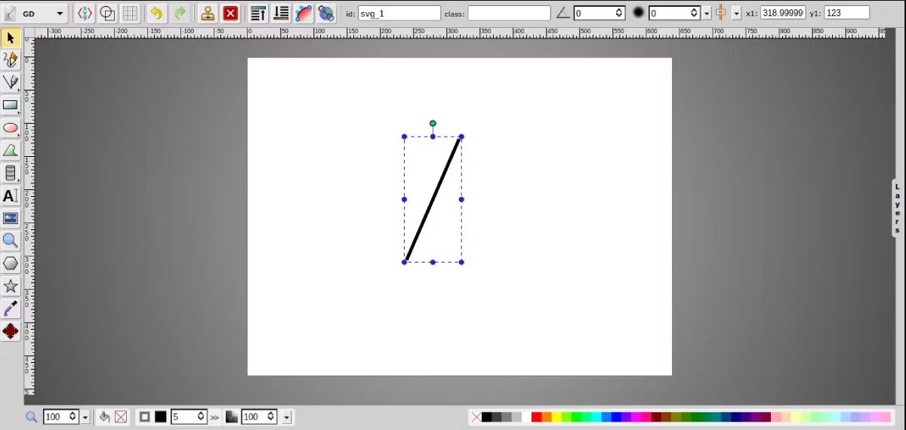906x430 pixels.
Task: Move selected element to top
Action: click(258, 13)
